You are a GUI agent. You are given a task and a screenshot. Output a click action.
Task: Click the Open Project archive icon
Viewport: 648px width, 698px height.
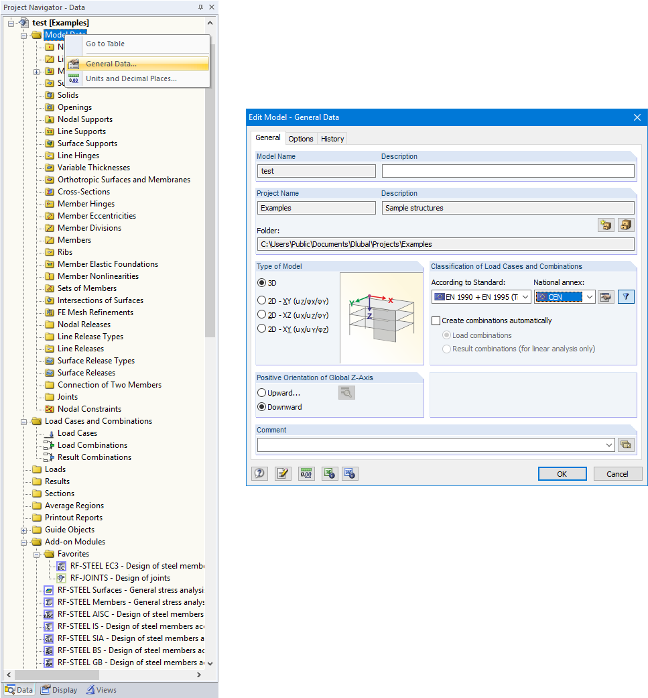coord(625,225)
